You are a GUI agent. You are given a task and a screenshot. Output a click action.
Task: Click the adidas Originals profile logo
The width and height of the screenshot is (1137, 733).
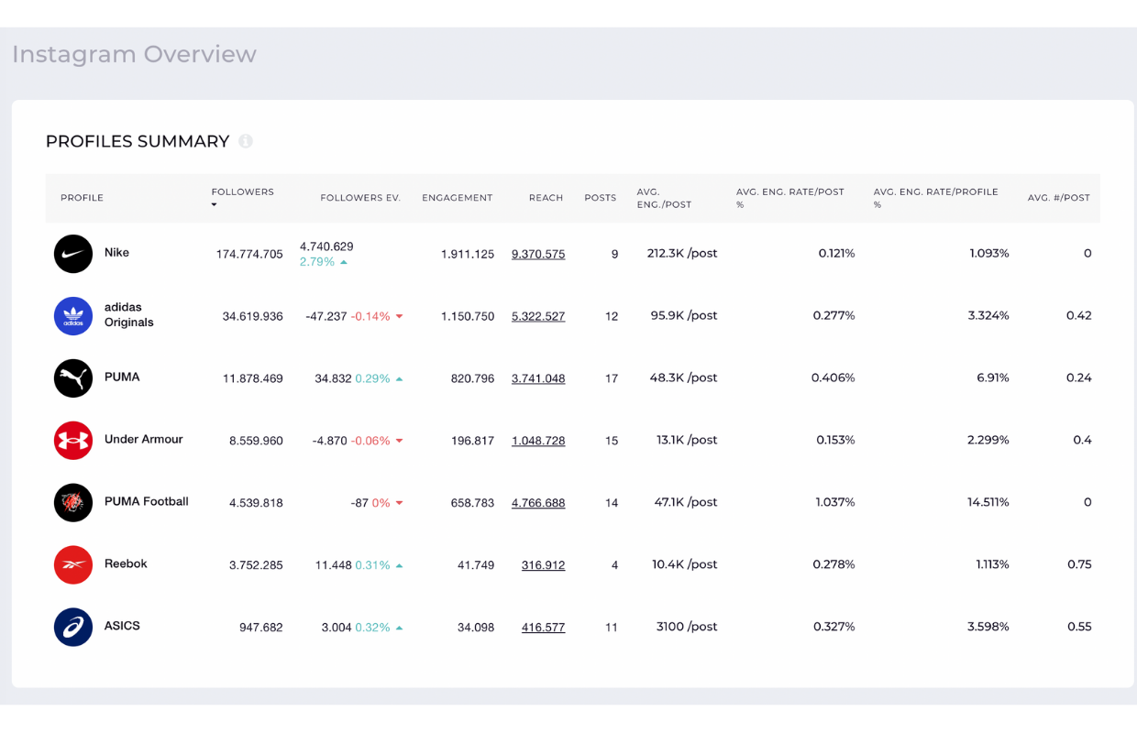pos(73,316)
